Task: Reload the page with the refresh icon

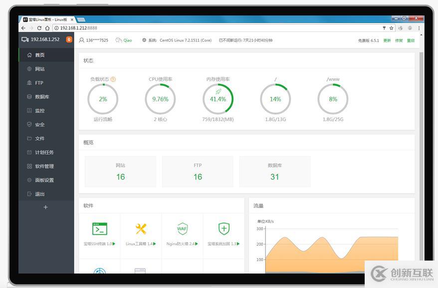Action: point(39,28)
